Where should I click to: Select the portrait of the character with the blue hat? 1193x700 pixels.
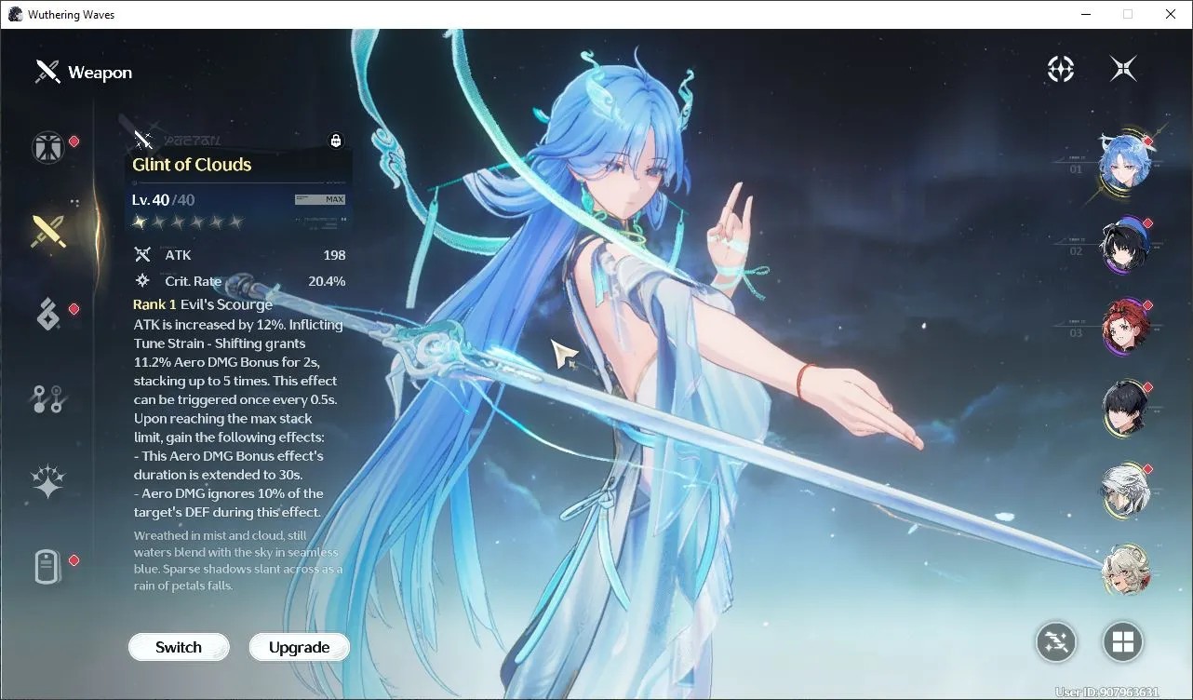1125,246
